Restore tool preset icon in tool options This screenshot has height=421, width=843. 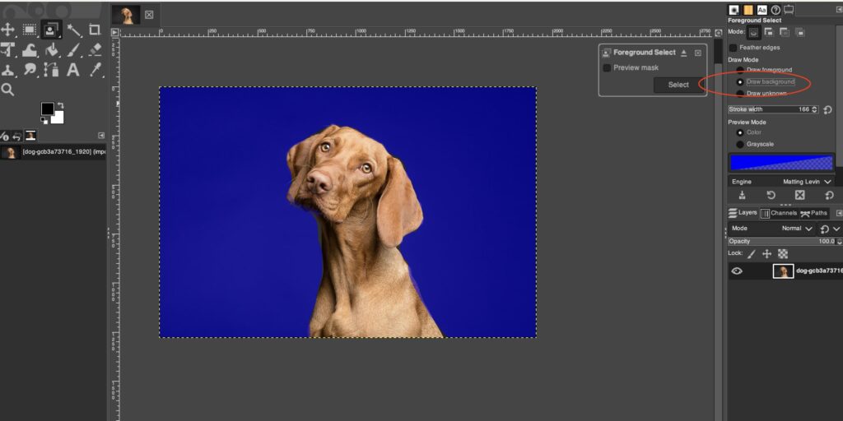[771, 196]
